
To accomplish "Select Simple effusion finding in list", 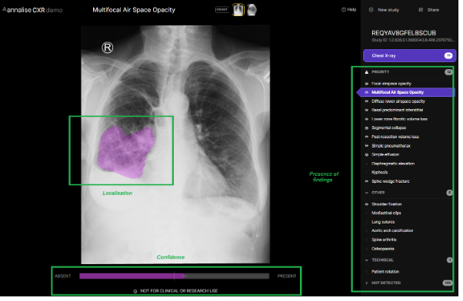I will (385, 154).
